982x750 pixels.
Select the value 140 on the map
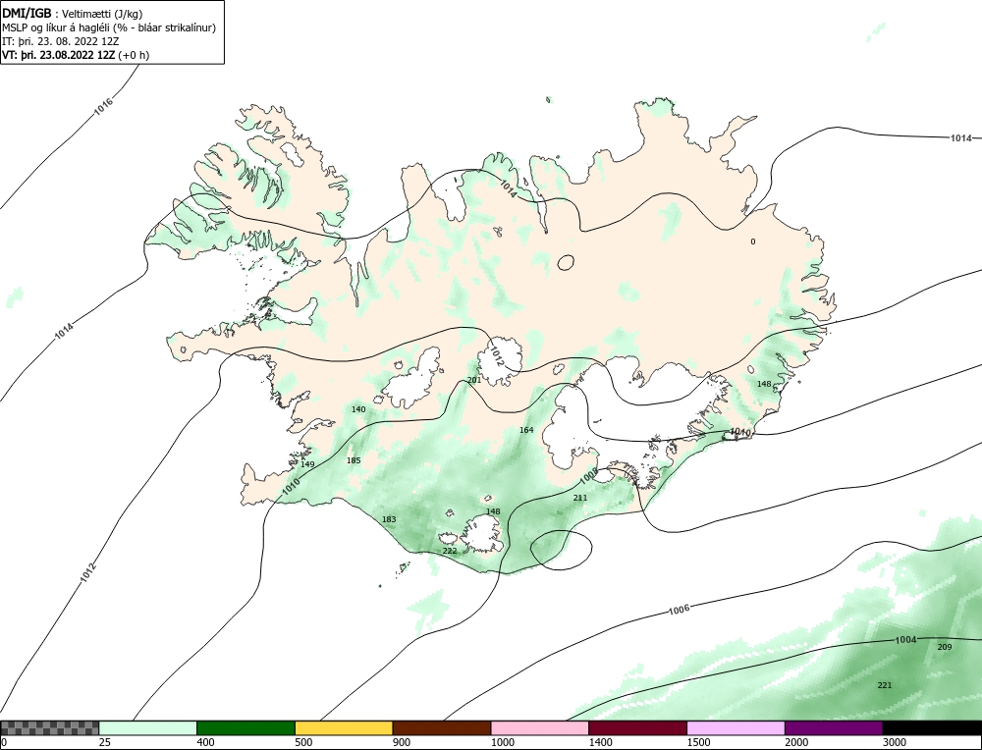tap(358, 409)
